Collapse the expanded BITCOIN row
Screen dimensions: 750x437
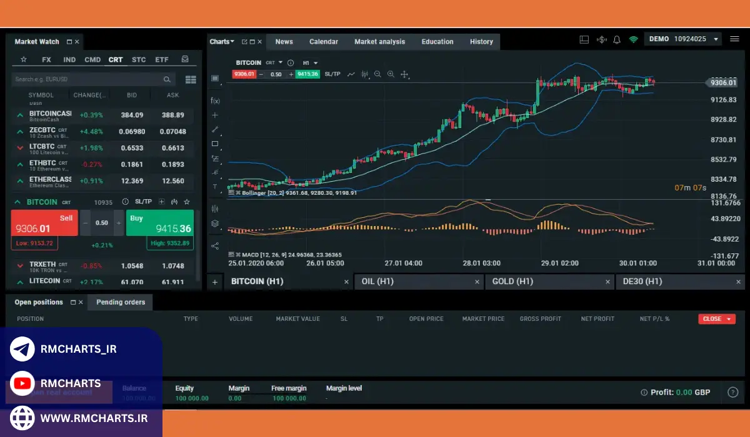17,202
